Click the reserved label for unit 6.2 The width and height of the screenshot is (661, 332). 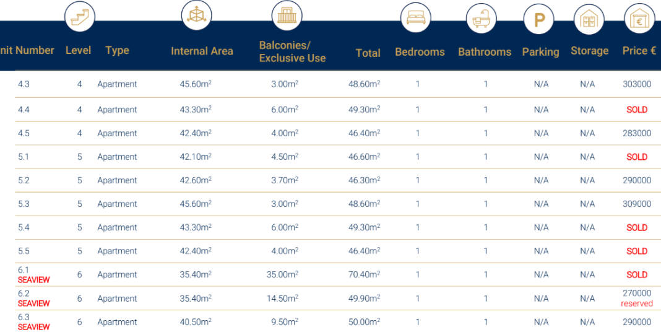click(637, 304)
